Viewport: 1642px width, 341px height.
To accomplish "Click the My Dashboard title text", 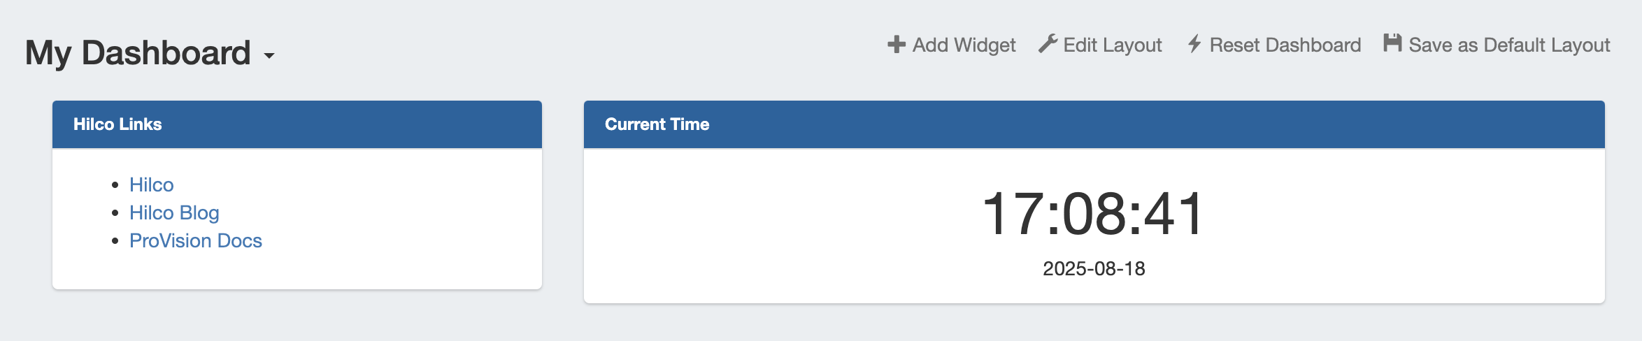I will click(138, 53).
